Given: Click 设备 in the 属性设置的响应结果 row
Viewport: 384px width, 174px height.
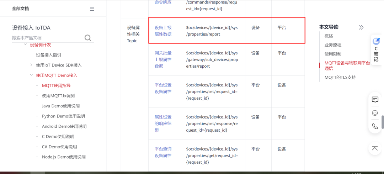Looking at the screenshot, I should click(x=255, y=117).
